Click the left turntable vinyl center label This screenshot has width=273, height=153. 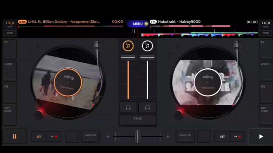pos(68,82)
